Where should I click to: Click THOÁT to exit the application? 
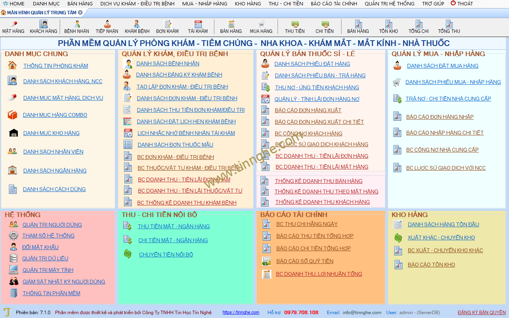coord(462,3)
